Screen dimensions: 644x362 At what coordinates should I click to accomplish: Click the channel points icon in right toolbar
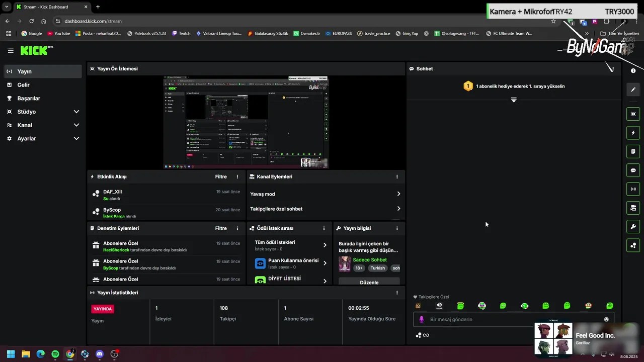[633, 245]
